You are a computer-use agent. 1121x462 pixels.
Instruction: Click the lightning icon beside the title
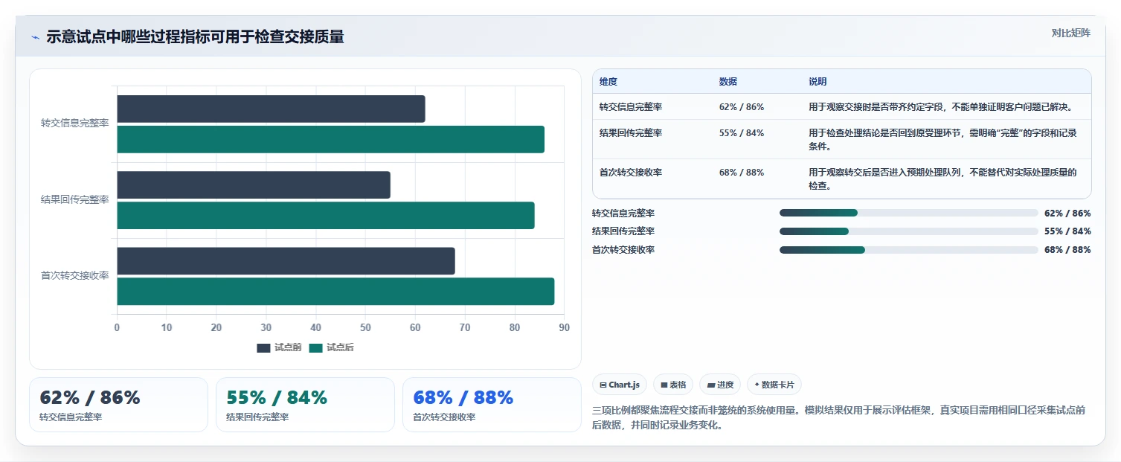[35, 37]
